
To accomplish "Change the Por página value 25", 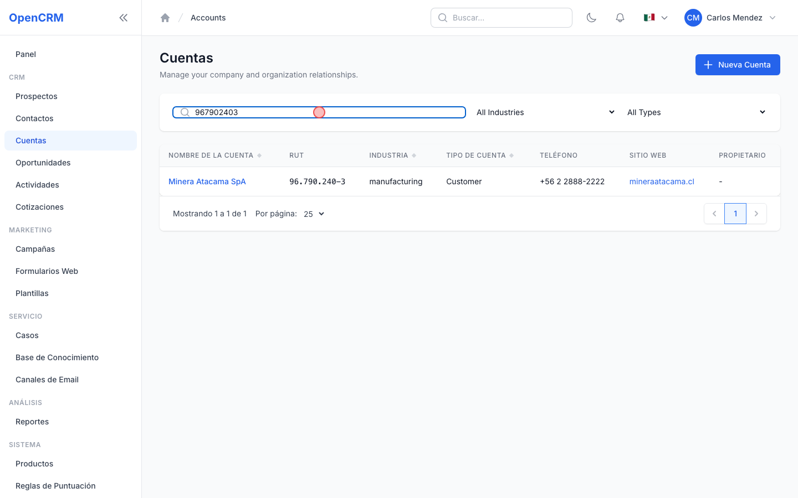I will (x=314, y=214).
